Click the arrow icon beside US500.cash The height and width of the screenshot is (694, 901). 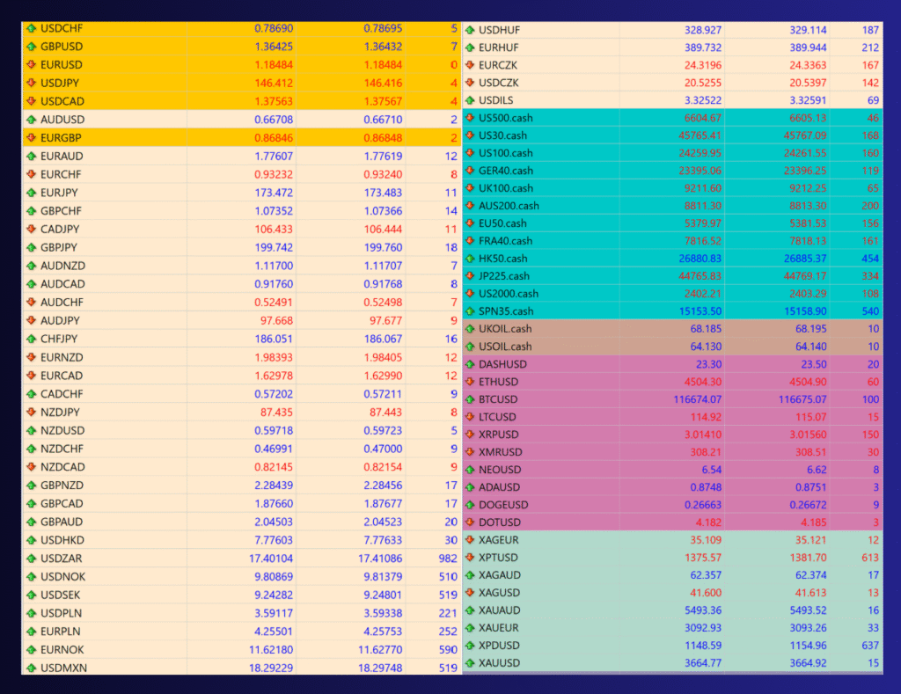point(470,118)
